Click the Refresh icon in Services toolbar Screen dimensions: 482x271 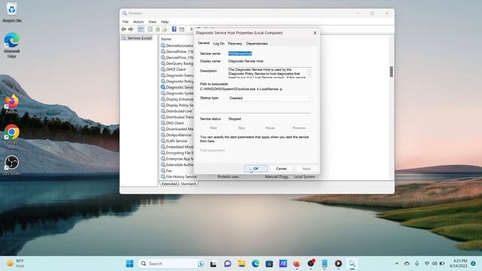click(157, 29)
